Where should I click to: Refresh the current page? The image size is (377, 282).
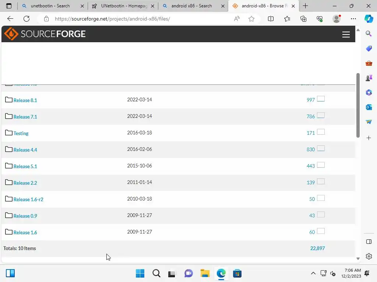pyautogui.click(x=27, y=19)
